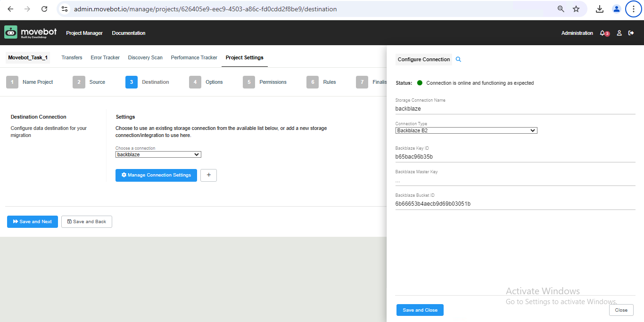The image size is (644, 322).
Task: Go to the Source step
Action: (97, 82)
